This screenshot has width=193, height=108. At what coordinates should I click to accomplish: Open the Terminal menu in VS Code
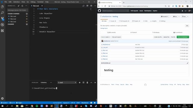[x=40, y=2]
